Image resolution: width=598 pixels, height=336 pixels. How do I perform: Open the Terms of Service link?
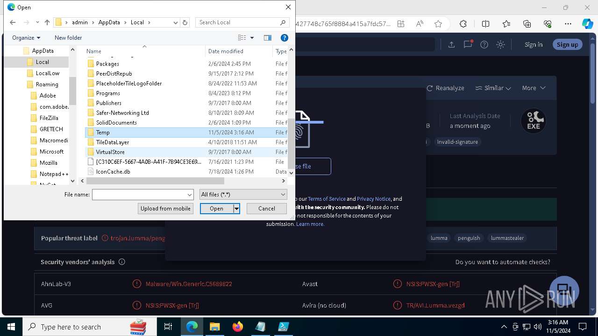[327, 199]
